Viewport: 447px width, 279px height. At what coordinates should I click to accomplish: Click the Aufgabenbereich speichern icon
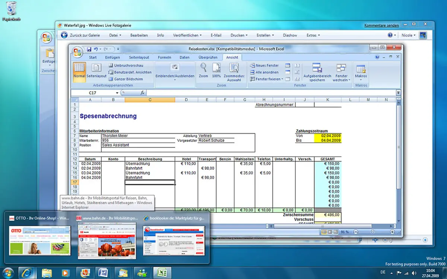point(317,72)
